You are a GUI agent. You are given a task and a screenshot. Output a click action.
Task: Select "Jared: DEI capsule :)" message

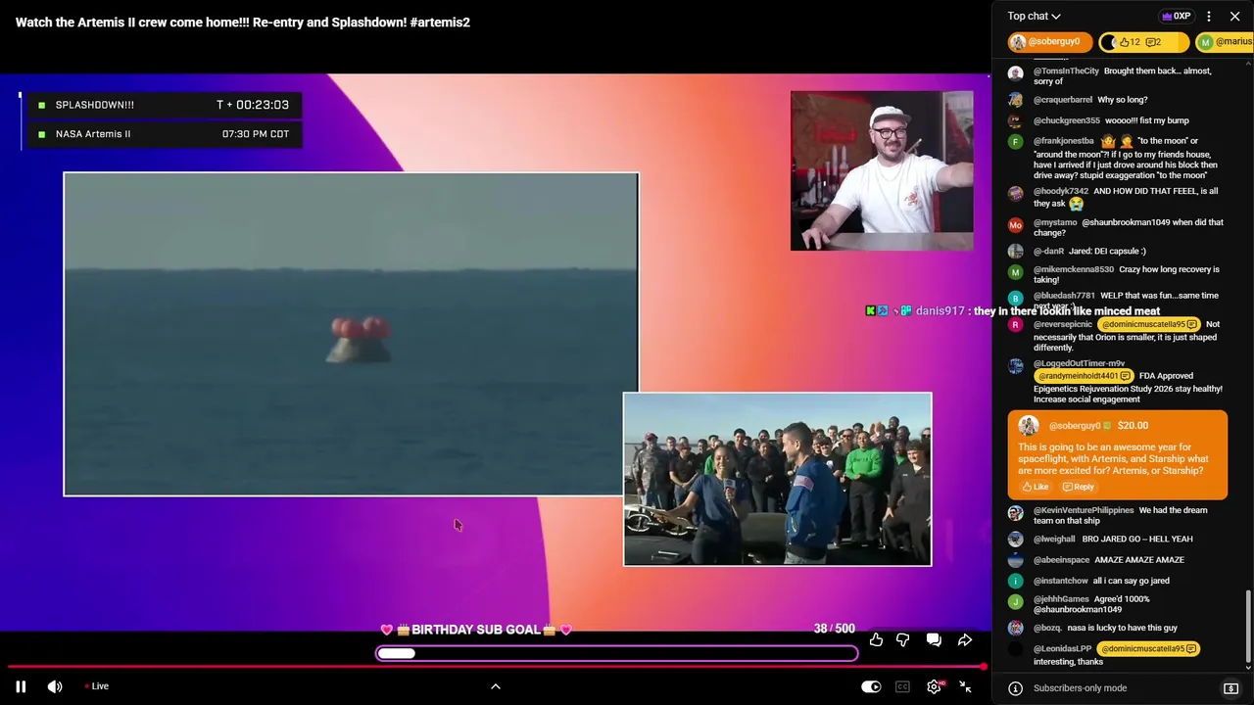click(1107, 252)
